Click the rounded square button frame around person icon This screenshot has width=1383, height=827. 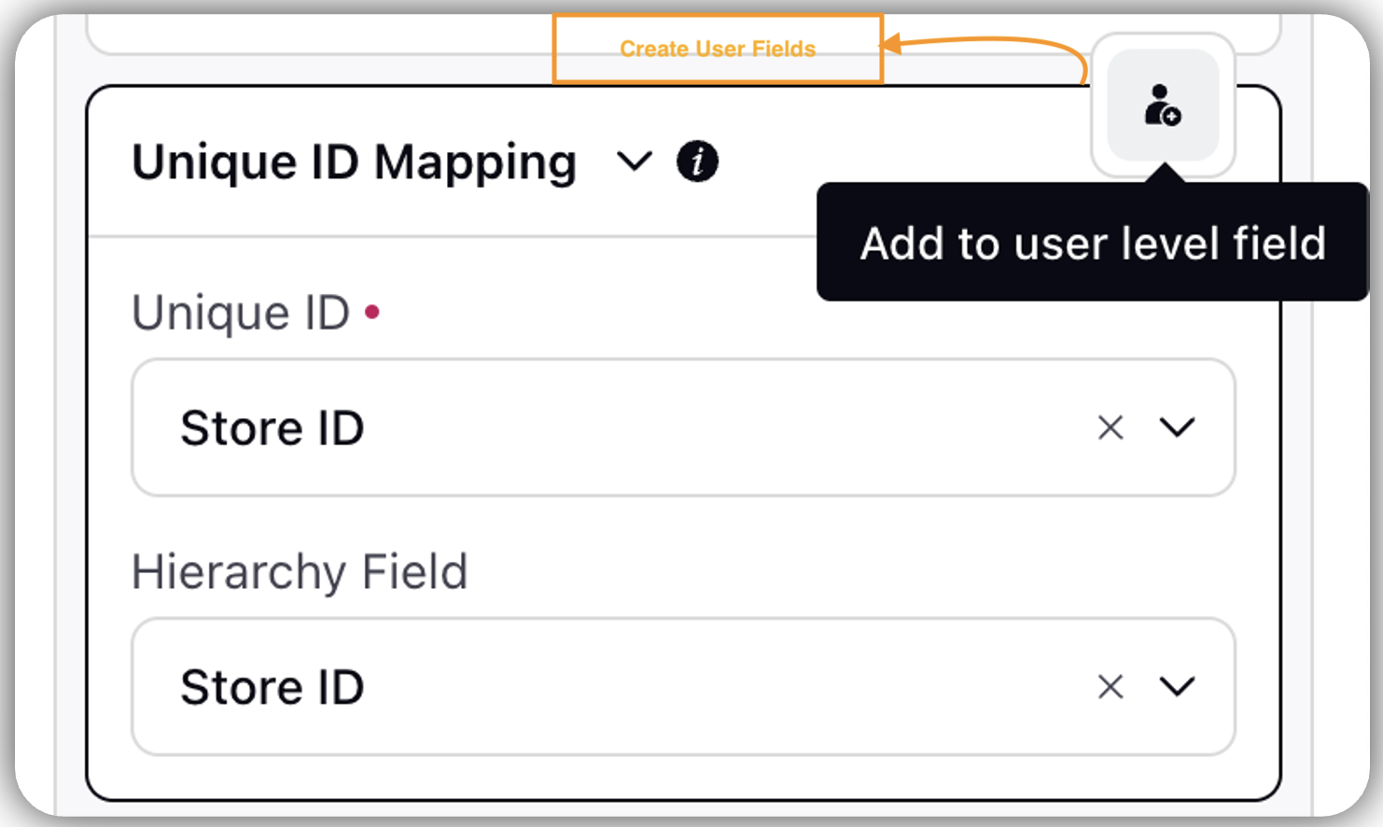1163,105
